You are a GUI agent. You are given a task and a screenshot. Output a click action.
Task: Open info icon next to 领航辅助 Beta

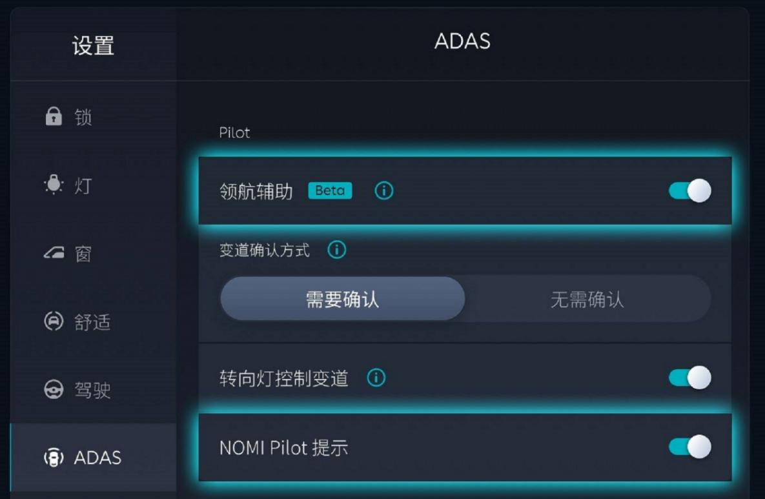click(384, 190)
